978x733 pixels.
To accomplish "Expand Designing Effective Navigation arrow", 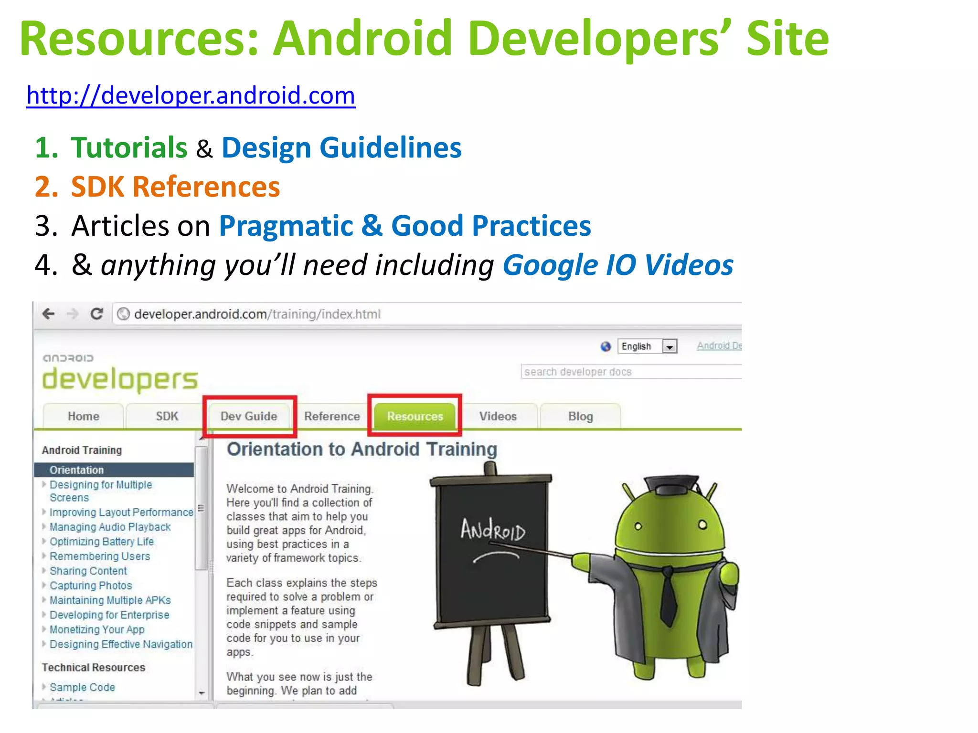I will 44,644.
